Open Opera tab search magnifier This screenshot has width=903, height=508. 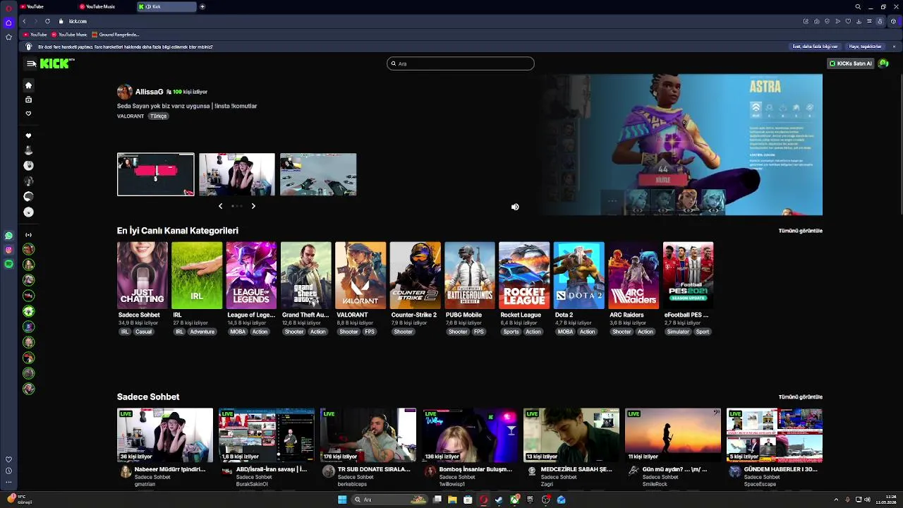(x=858, y=6)
